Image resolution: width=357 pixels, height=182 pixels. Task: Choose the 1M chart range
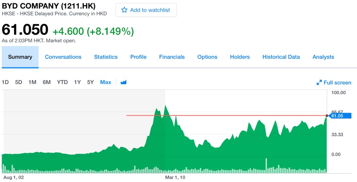coord(32,82)
